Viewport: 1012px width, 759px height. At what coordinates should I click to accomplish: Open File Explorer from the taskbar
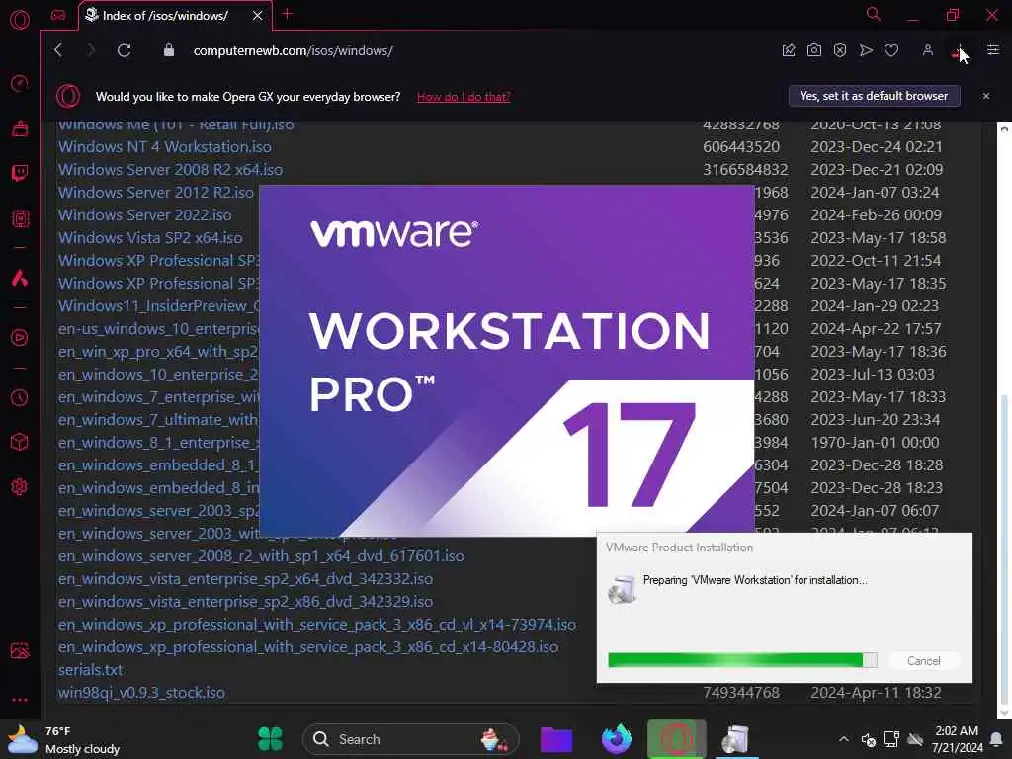(x=556, y=739)
